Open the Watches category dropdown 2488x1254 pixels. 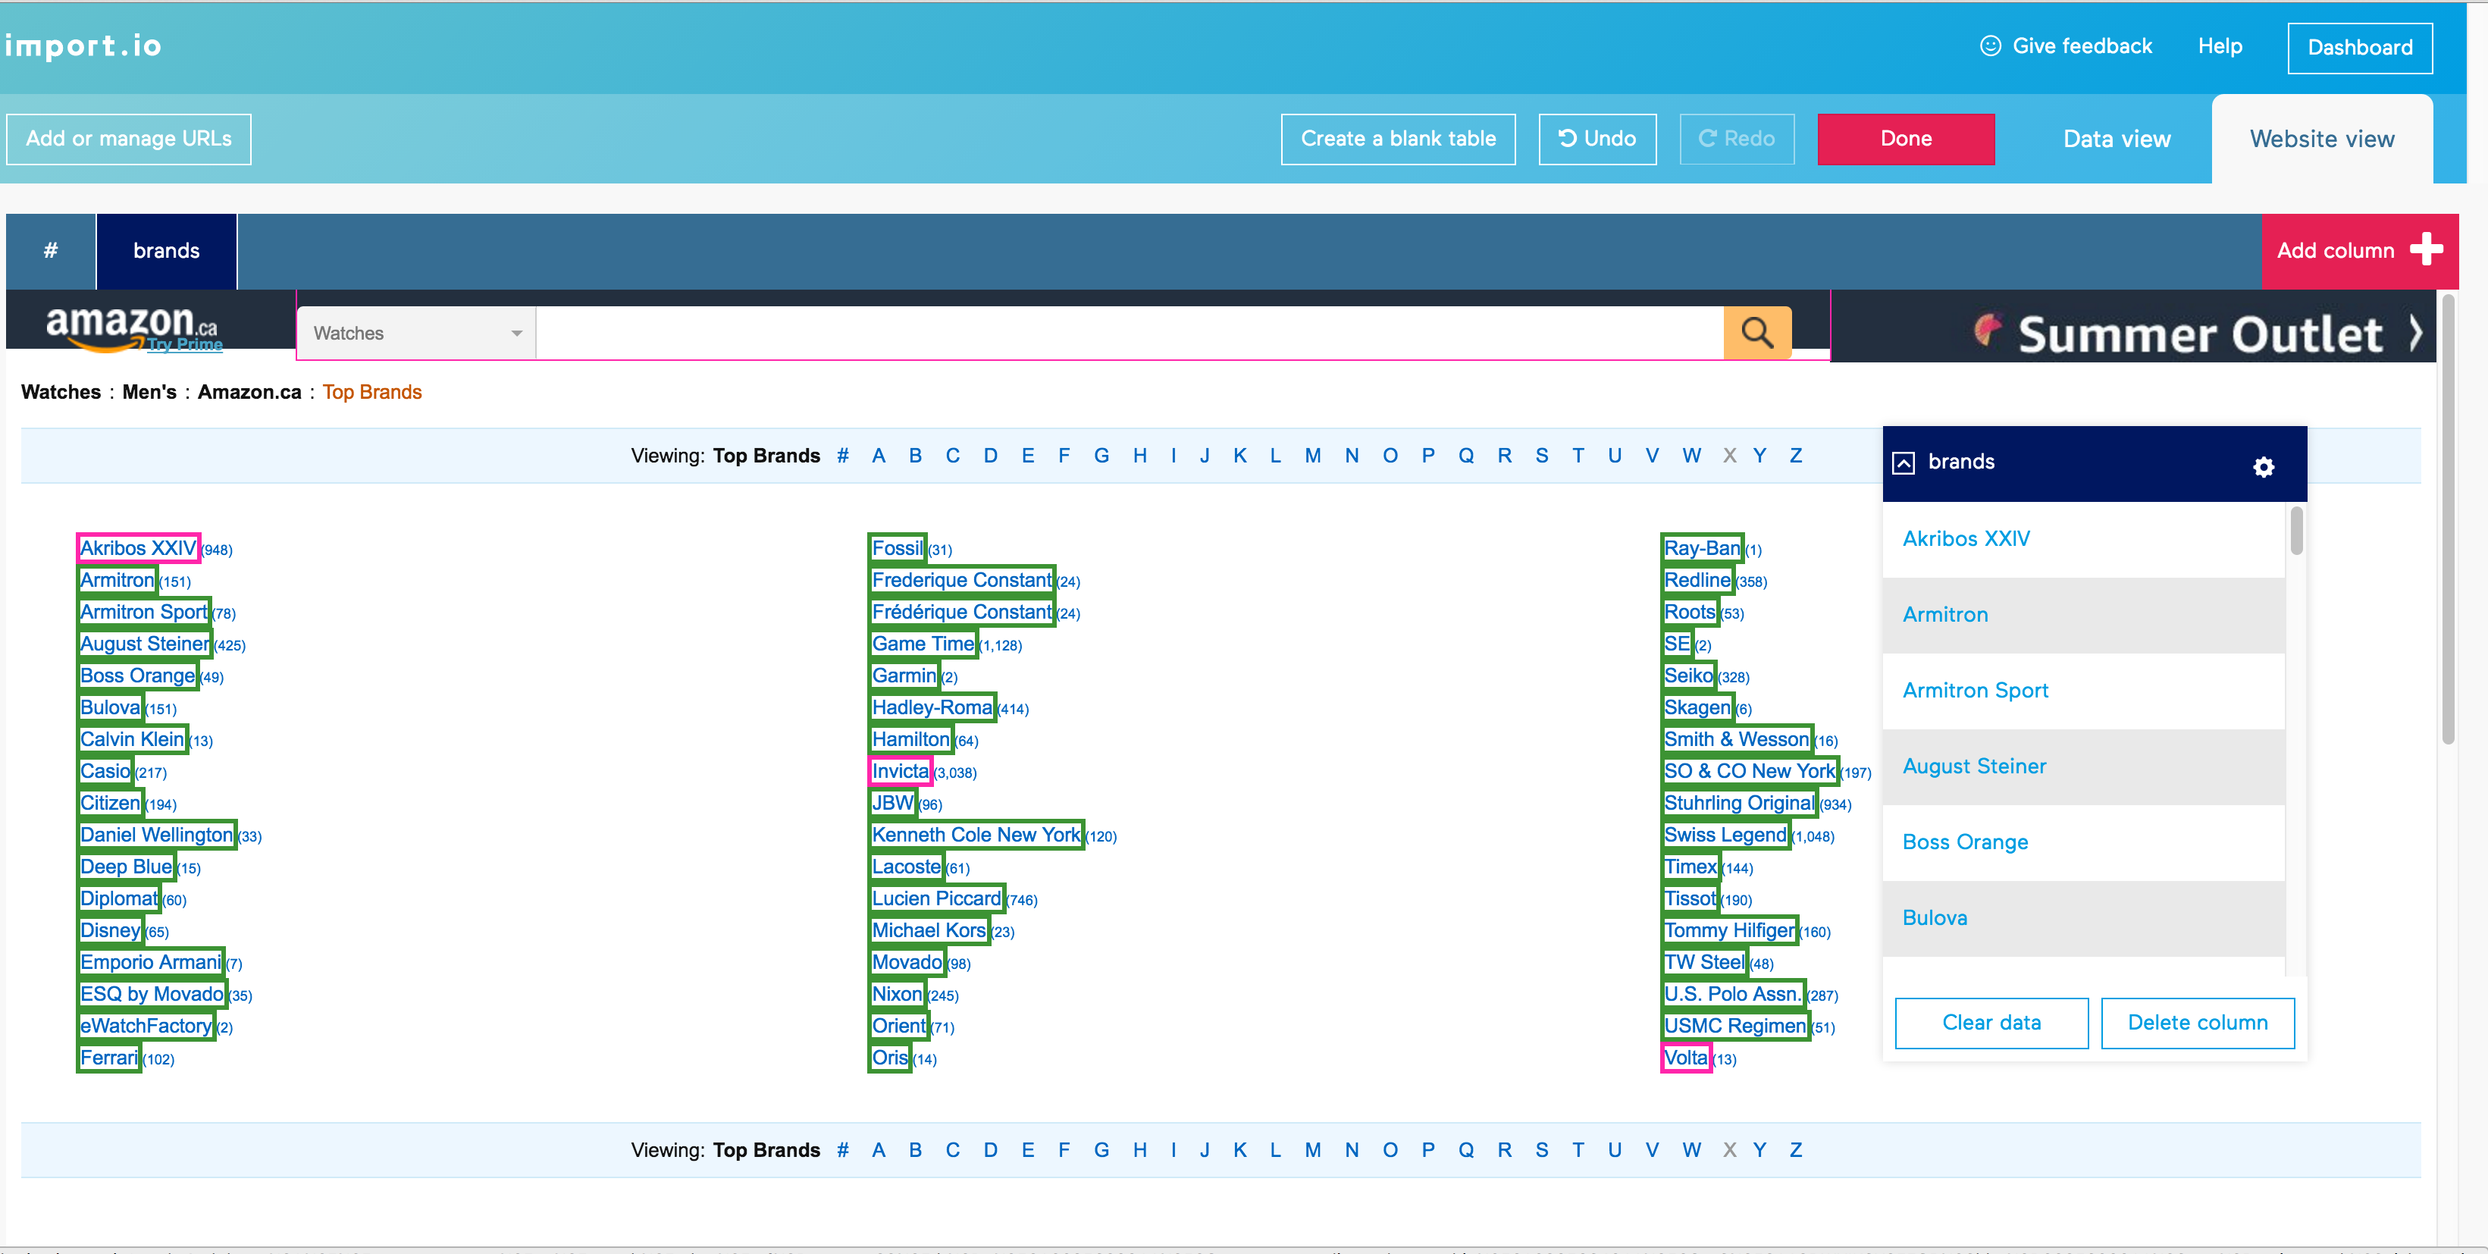(416, 334)
